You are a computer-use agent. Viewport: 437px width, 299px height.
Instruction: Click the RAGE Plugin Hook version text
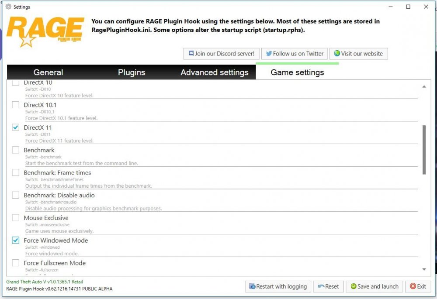[x=59, y=289]
